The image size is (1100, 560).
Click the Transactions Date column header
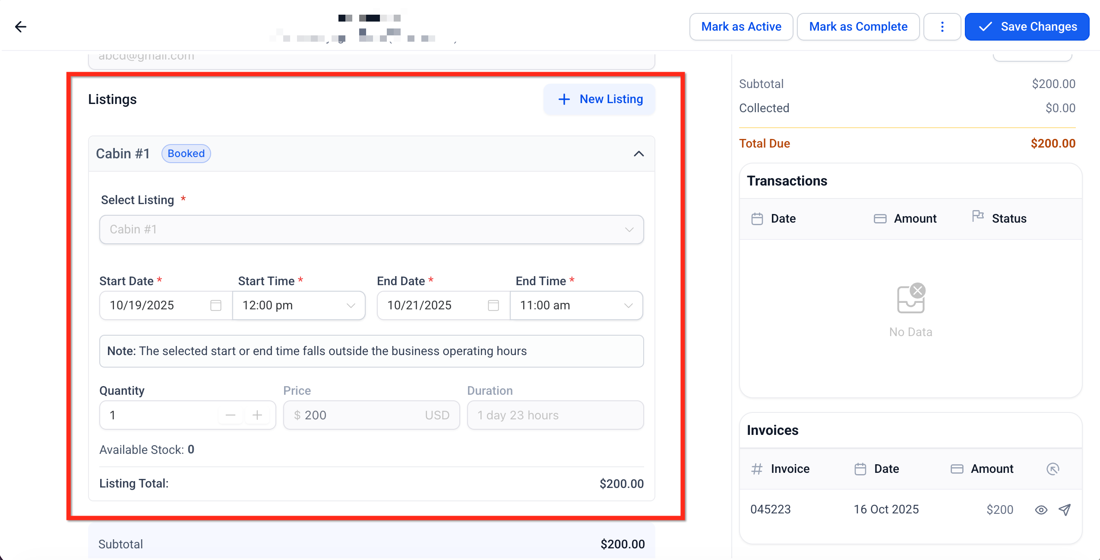coord(783,219)
